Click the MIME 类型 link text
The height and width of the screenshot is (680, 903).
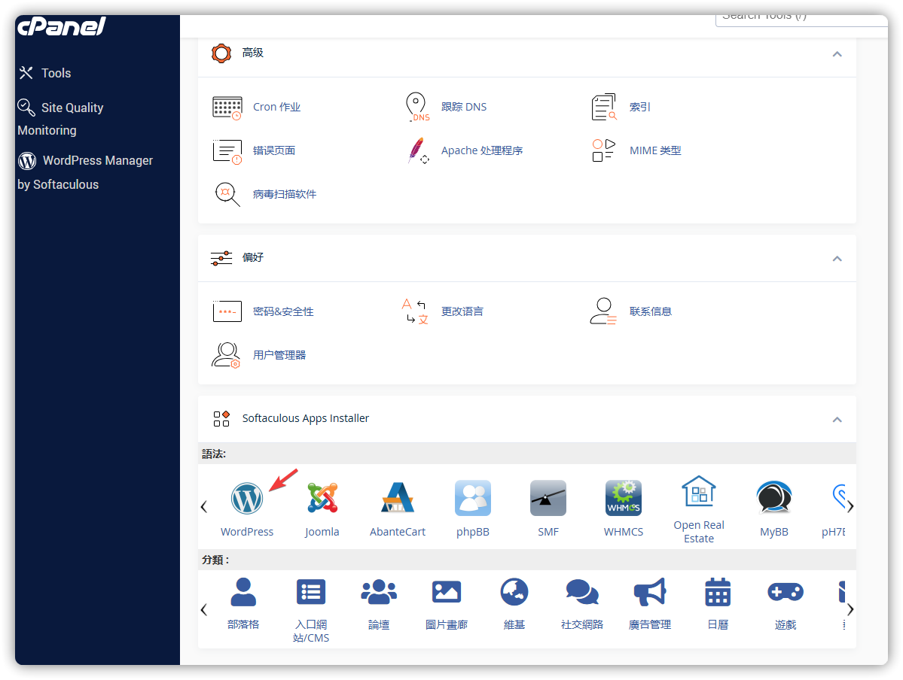click(654, 150)
